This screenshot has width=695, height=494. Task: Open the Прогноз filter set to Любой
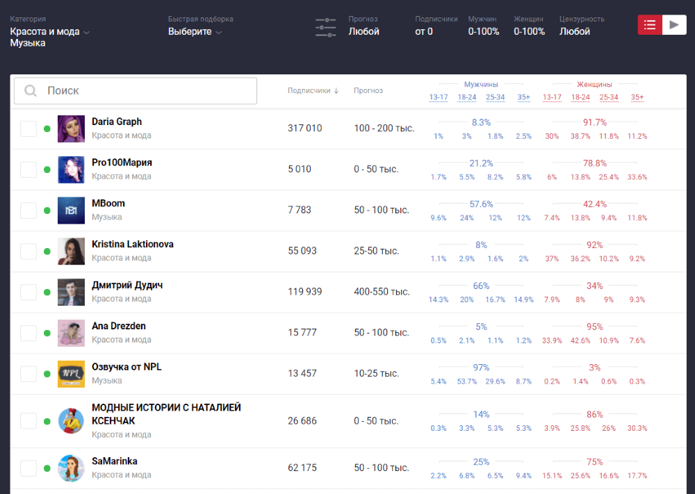tap(363, 31)
